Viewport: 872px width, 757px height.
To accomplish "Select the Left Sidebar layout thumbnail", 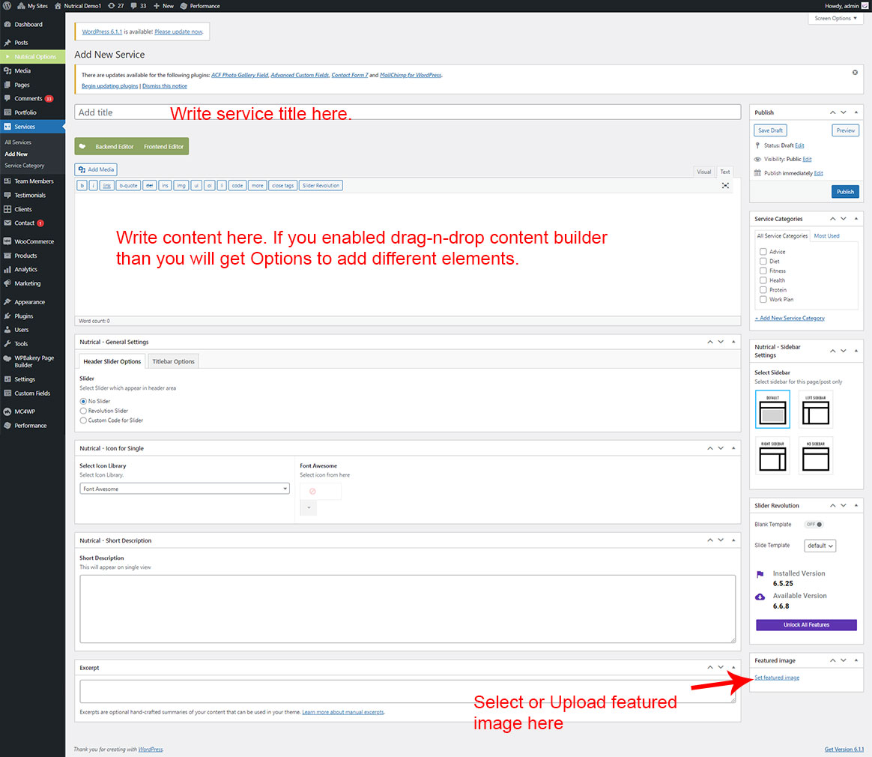I will pos(815,409).
